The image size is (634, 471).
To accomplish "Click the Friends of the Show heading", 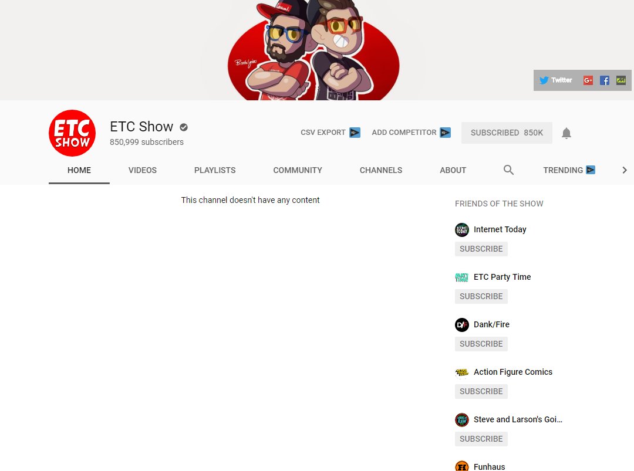I will (499, 204).
